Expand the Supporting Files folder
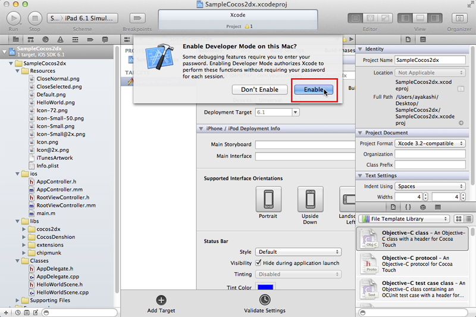 tap(18, 300)
